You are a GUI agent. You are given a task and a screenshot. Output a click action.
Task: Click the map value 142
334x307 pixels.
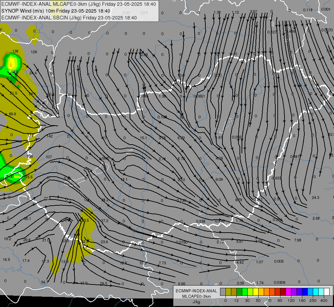coord(49,136)
